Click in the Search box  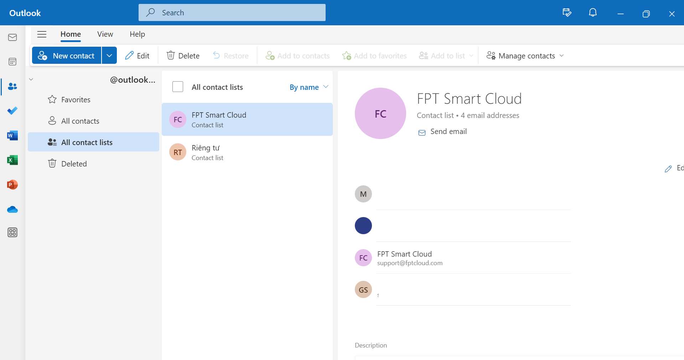pyautogui.click(x=232, y=13)
